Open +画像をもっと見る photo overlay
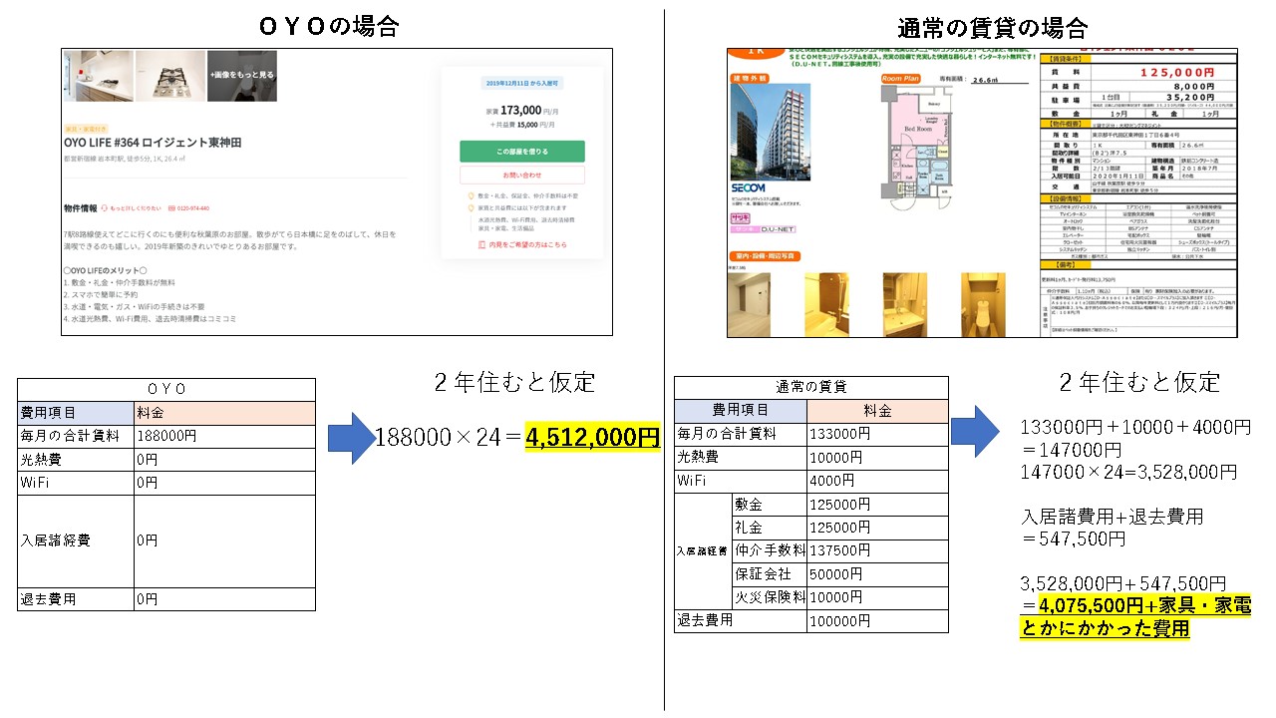 click(242, 75)
